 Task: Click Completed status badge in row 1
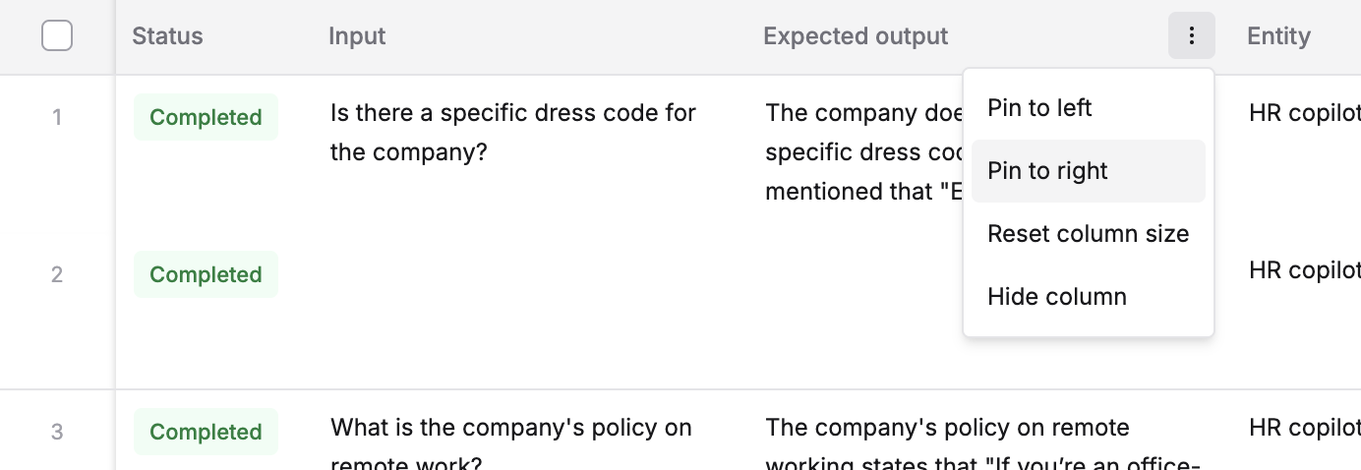tap(206, 117)
